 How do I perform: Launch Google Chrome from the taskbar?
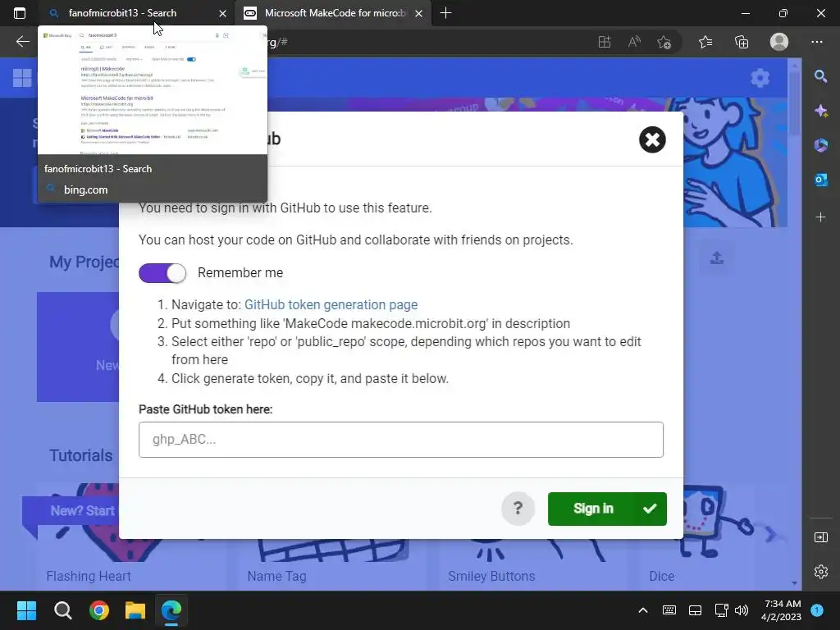tap(99, 610)
